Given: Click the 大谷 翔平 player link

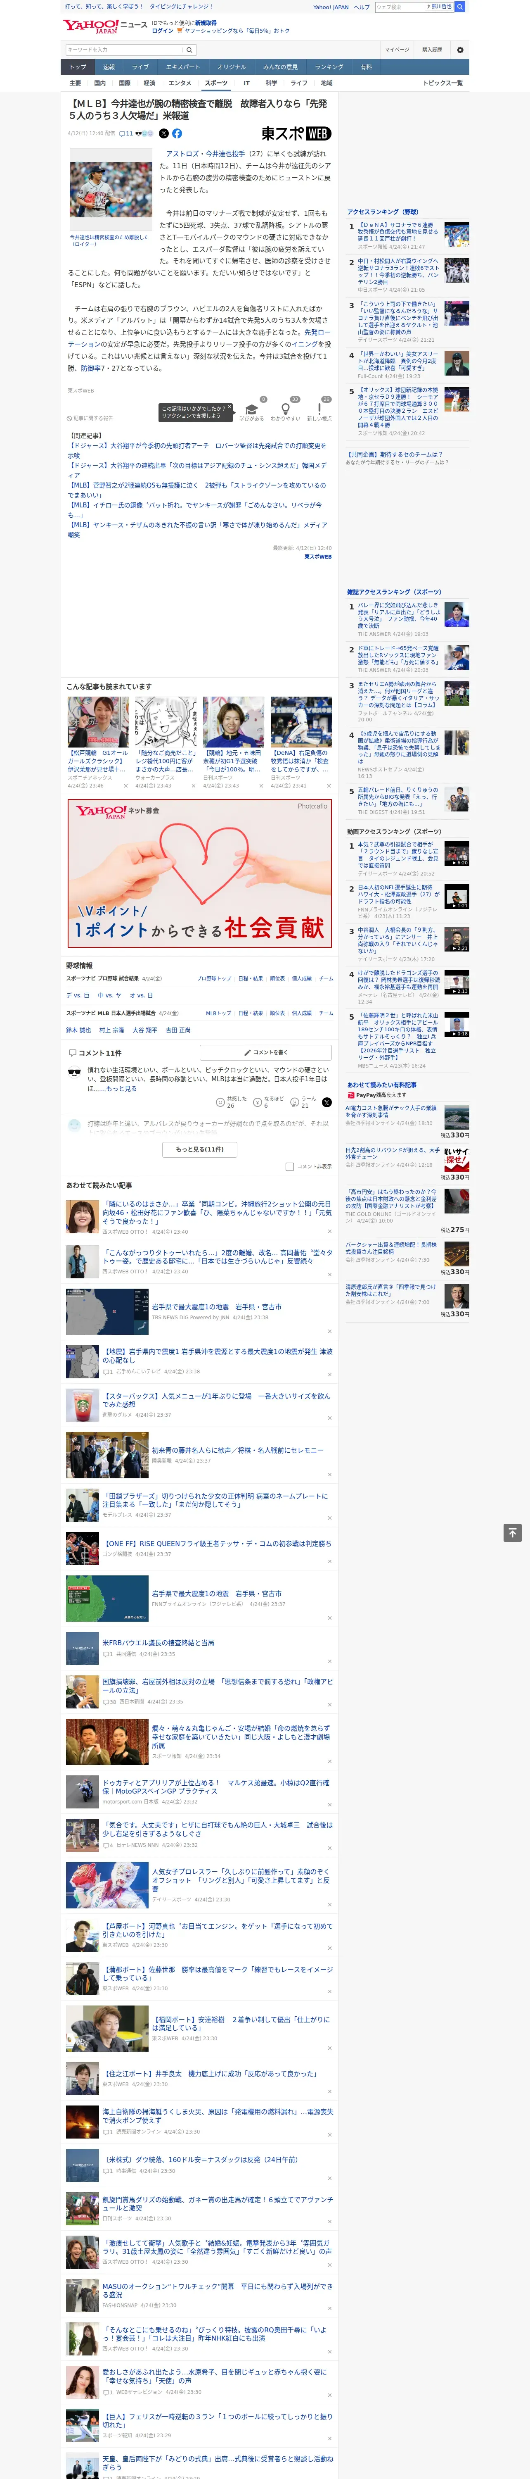Looking at the screenshot, I should coord(144,1031).
